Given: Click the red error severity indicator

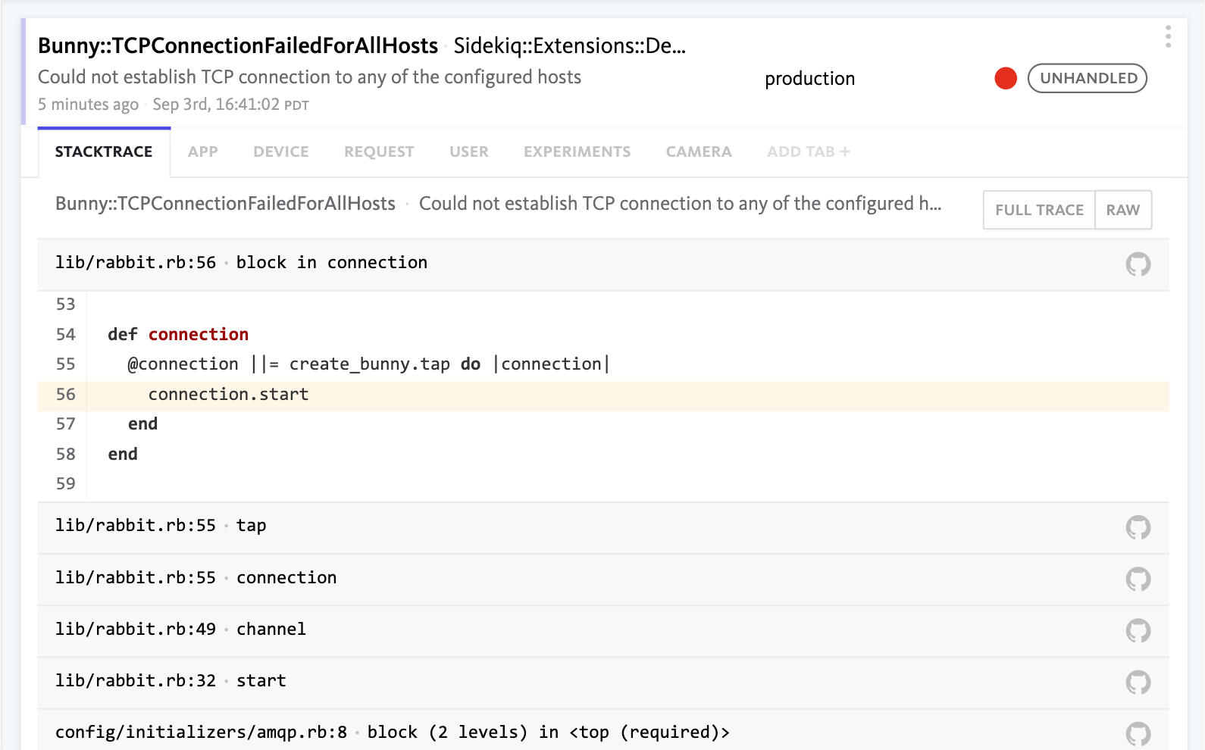Looking at the screenshot, I should tap(1006, 78).
